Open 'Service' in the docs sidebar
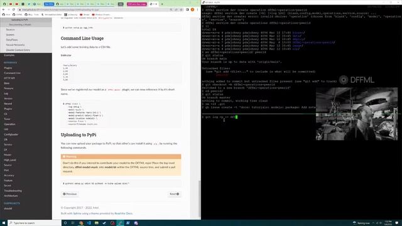402x226 pixels. click(8, 145)
